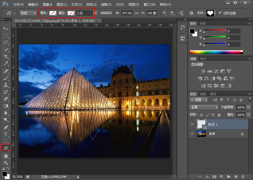Switch to the 通道 tab
The width and height of the screenshot is (253, 180).
pos(203,94)
